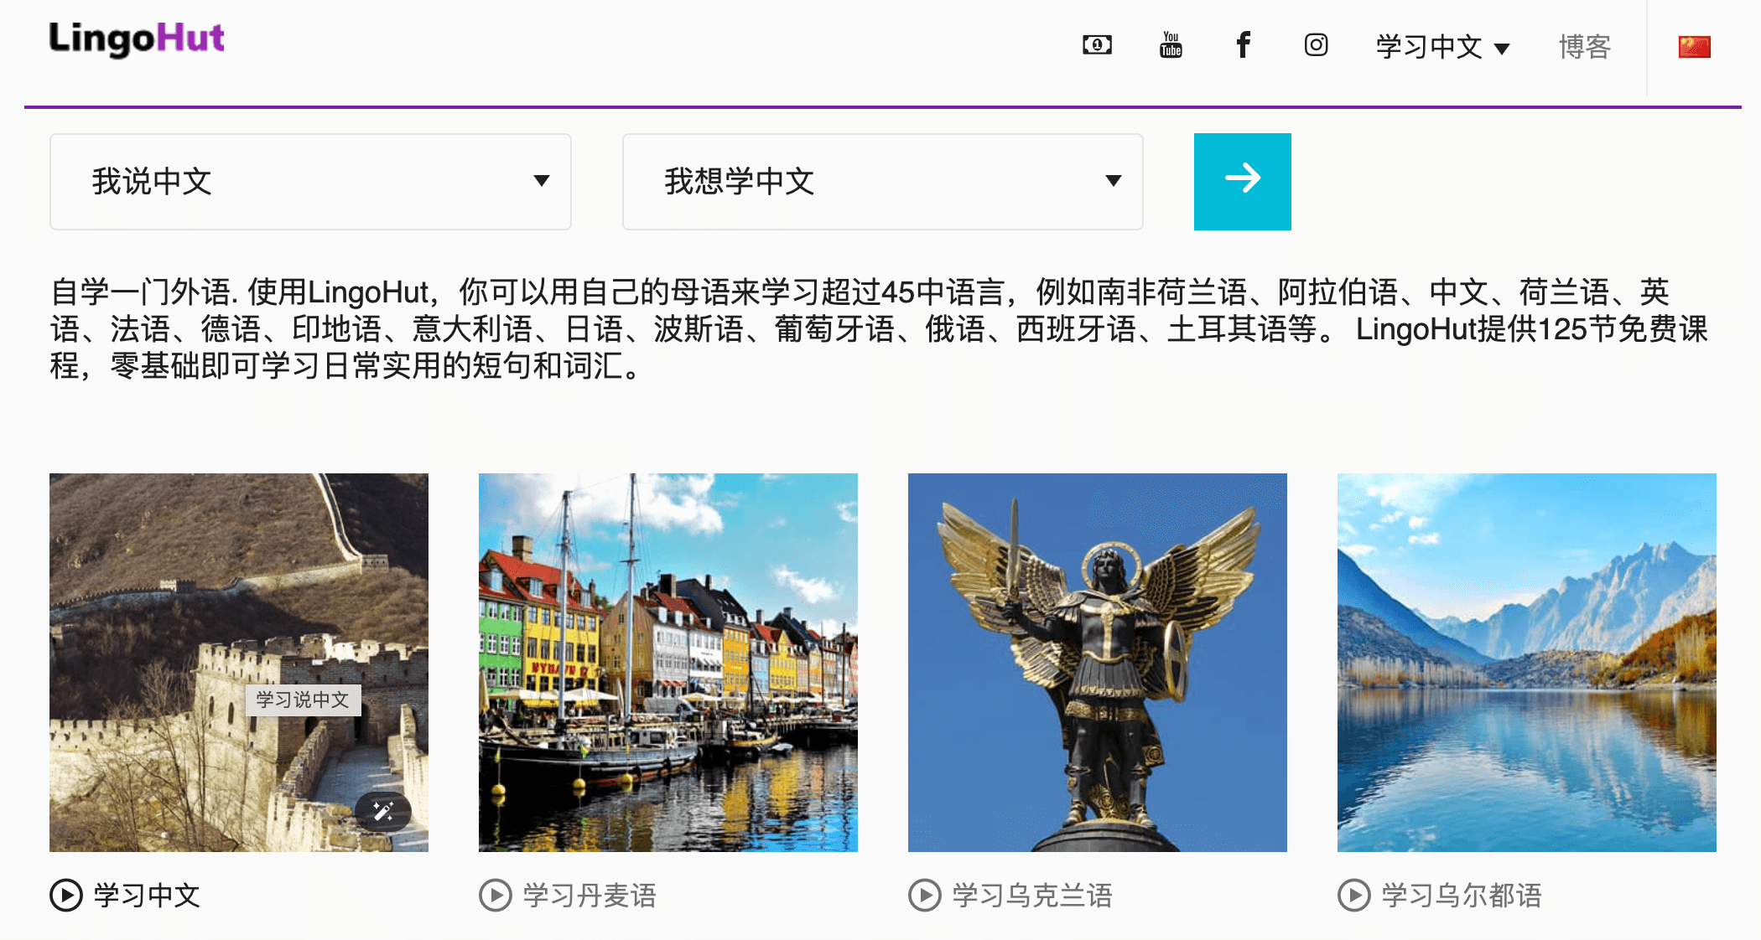Click the magic wand icon on the Great Wall photo
The height and width of the screenshot is (940, 1761).
pos(383,809)
